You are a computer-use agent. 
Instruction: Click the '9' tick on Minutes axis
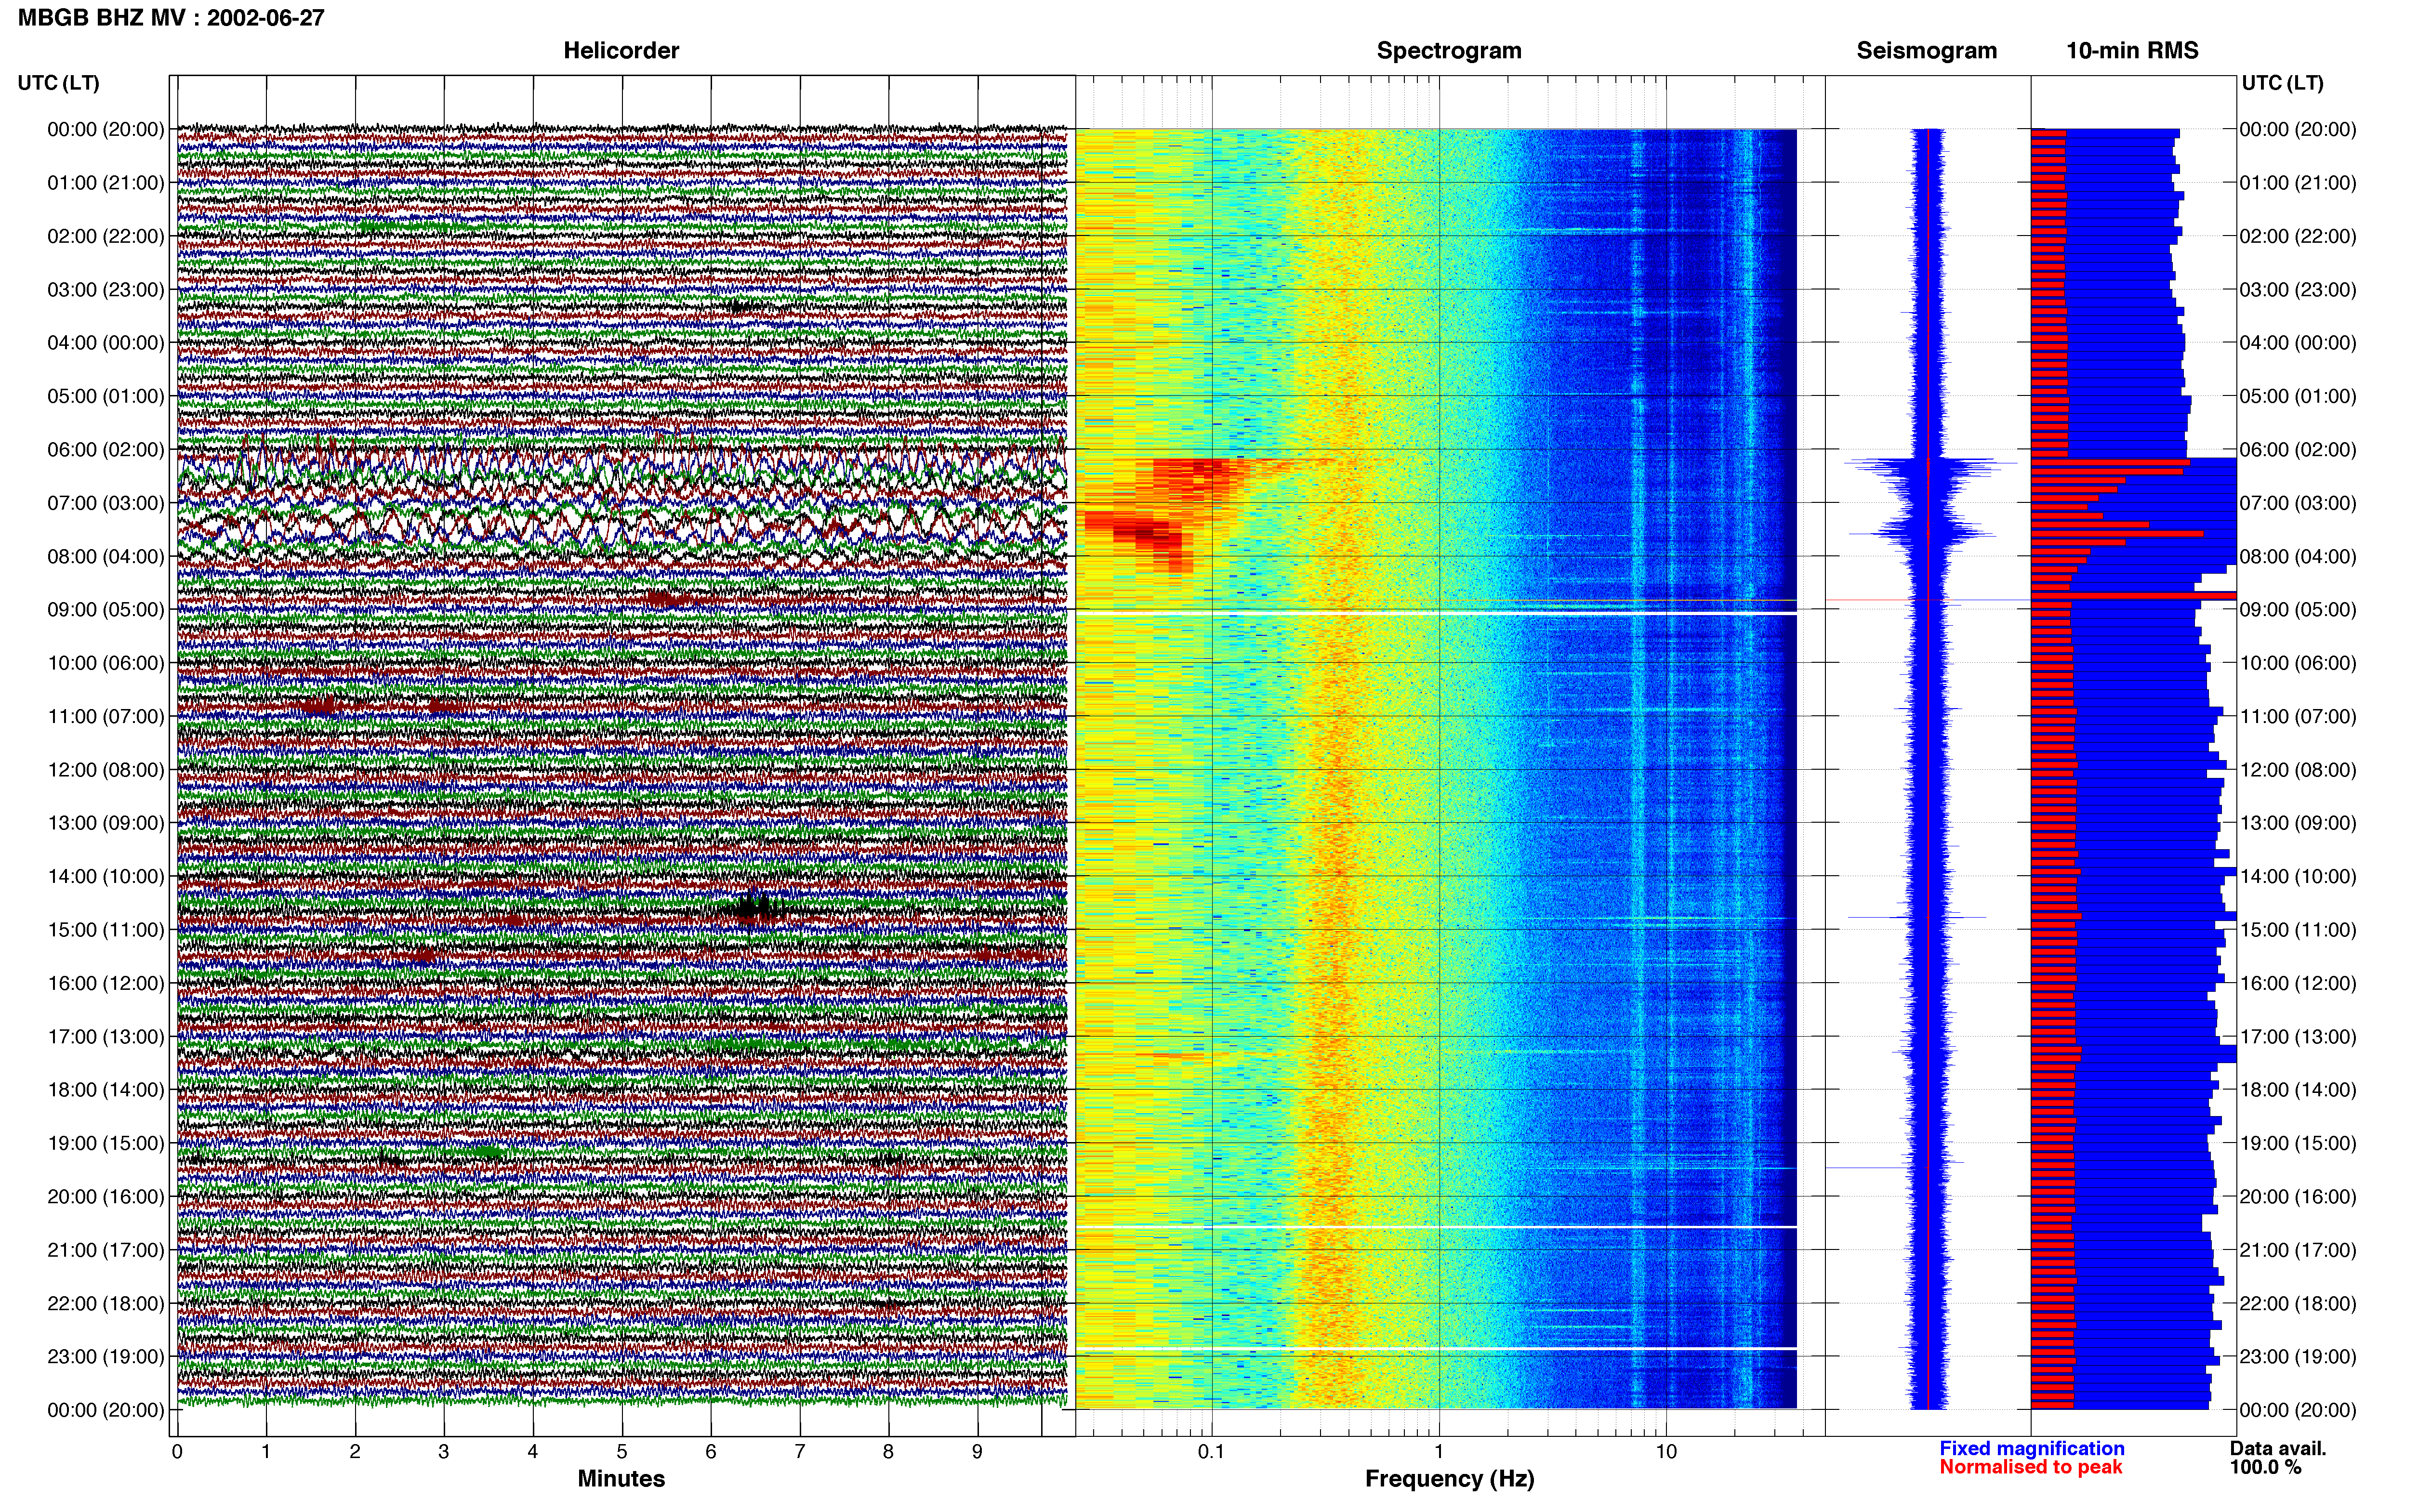(977, 1452)
